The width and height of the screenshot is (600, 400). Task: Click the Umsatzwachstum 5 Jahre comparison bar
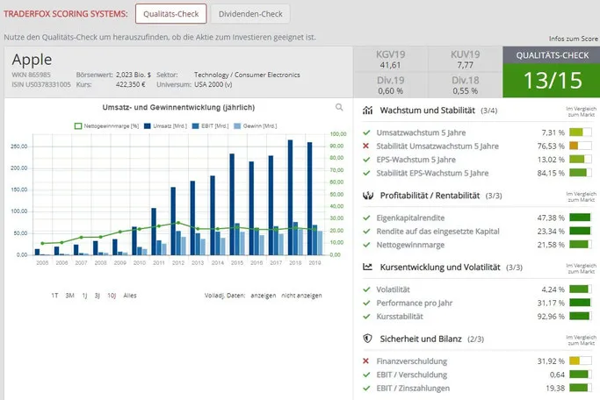[x=580, y=132]
